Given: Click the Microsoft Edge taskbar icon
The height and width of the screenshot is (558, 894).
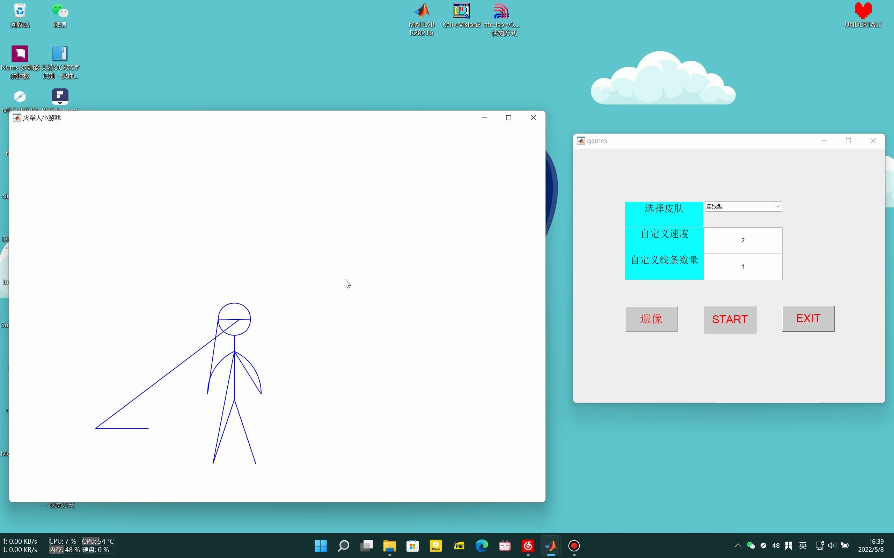Looking at the screenshot, I should click(x=481, y=546).
